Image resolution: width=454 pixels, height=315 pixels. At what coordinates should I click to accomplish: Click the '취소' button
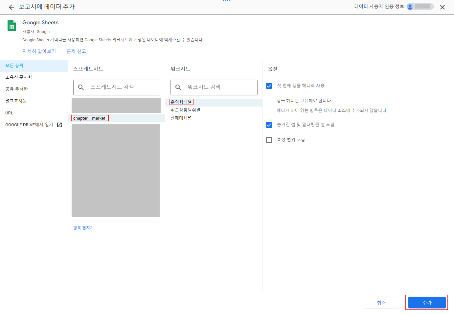tap(381, 303)
